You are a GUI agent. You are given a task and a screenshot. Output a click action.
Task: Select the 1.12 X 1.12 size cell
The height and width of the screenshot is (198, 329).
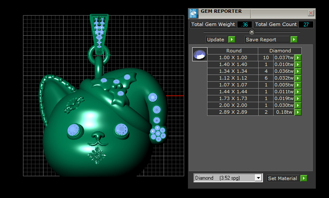[233, 78]
